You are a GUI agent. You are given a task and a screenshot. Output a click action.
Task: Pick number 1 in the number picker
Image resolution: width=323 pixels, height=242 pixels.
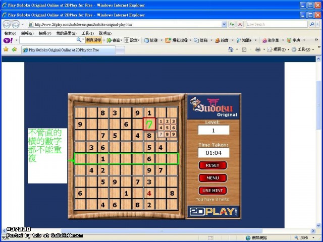161,121
